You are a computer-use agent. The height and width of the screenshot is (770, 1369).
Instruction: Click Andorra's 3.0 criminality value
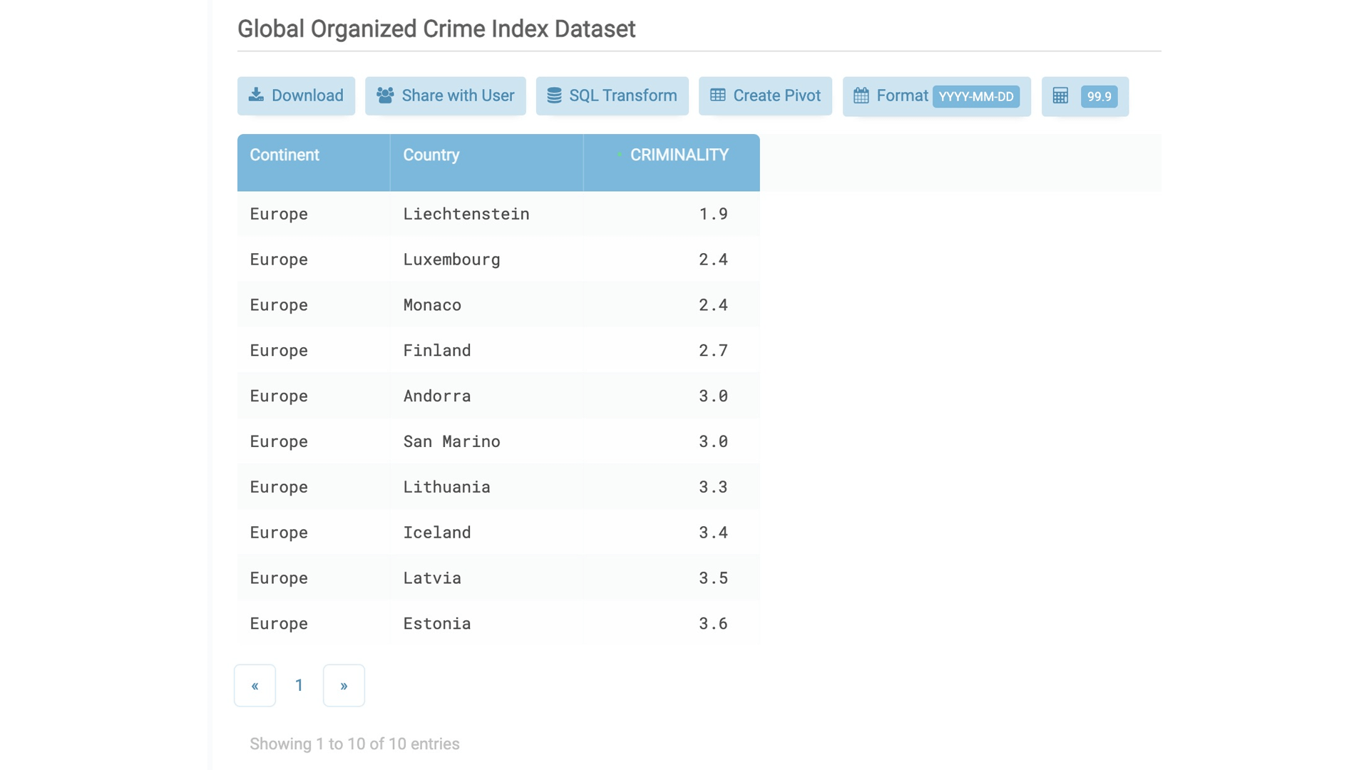click(713, 396)
